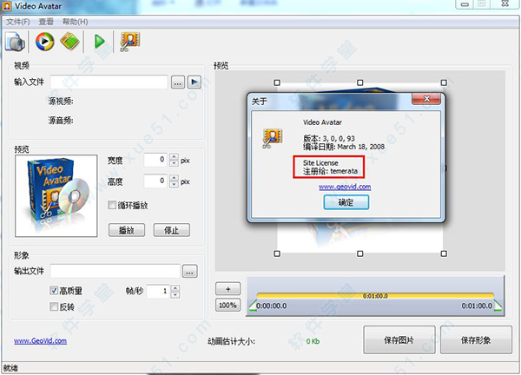521x375 pixels.
Task: Click the 0:00:00.0 start time label
Action: [272, 306]
